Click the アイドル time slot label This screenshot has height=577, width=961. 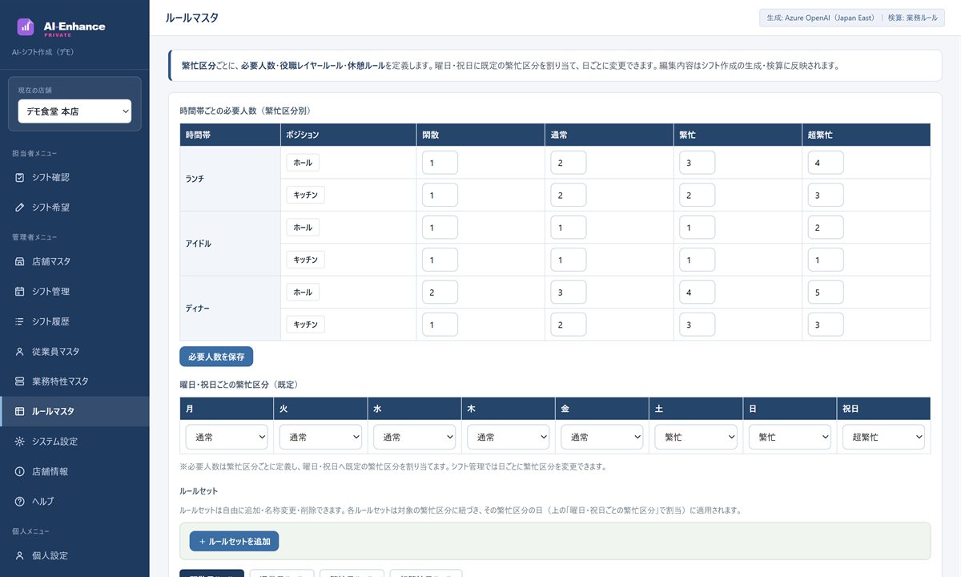[199, 244]
